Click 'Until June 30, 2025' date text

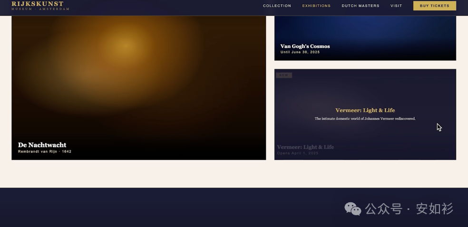[x=300, y=52]
